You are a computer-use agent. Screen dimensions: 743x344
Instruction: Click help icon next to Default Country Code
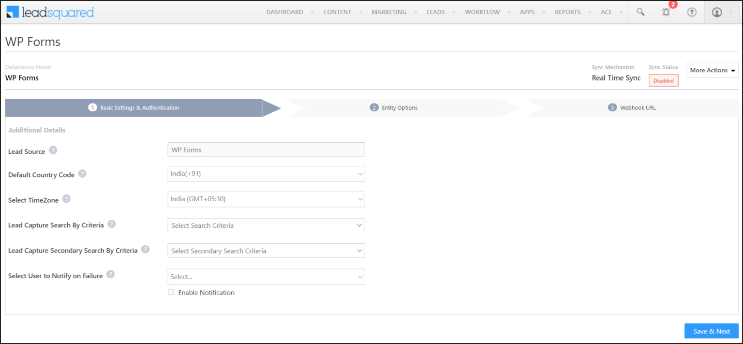pyautogui.click(x=82, y=174)
